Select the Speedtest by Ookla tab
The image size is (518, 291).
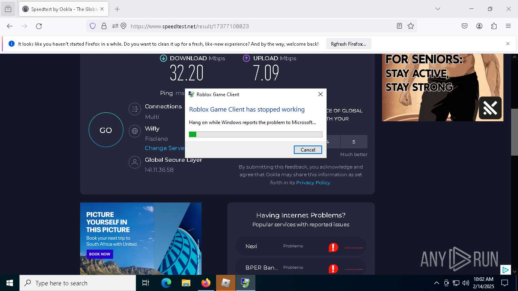pyautogui.click(x=64, y=9)
